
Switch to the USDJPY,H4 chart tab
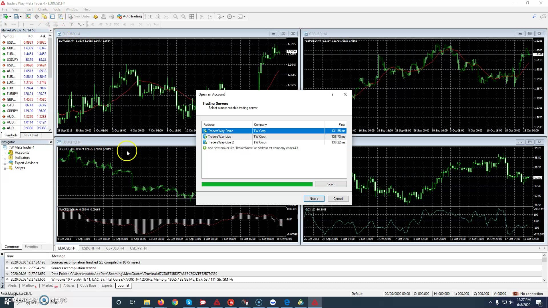(138, 248)
